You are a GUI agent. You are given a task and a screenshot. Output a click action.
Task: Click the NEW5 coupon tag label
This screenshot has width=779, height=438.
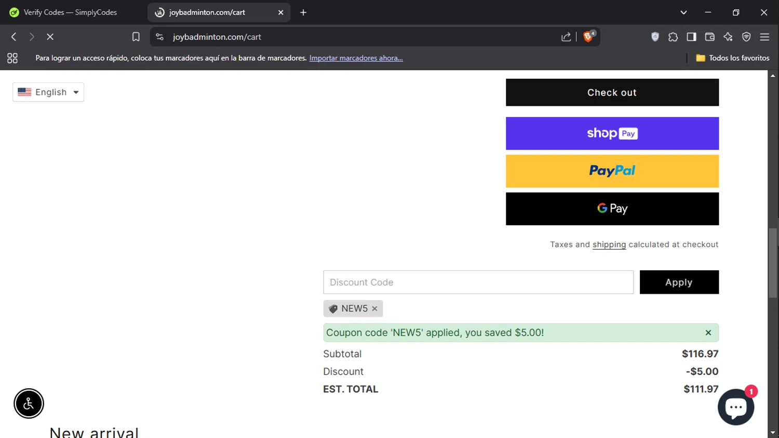tap(354, 309)
